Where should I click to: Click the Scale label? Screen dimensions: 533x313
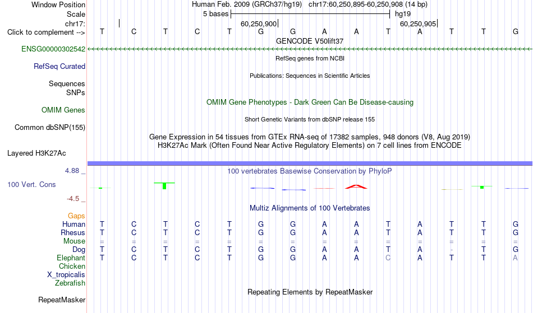tap(76, 14)
